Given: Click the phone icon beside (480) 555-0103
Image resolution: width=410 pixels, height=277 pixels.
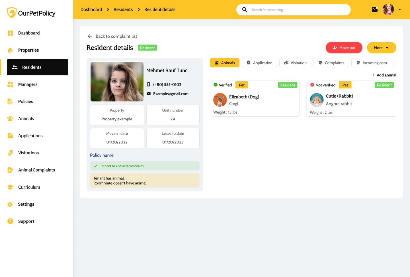Looking at the screenshot, I should (x=148, y=84).
